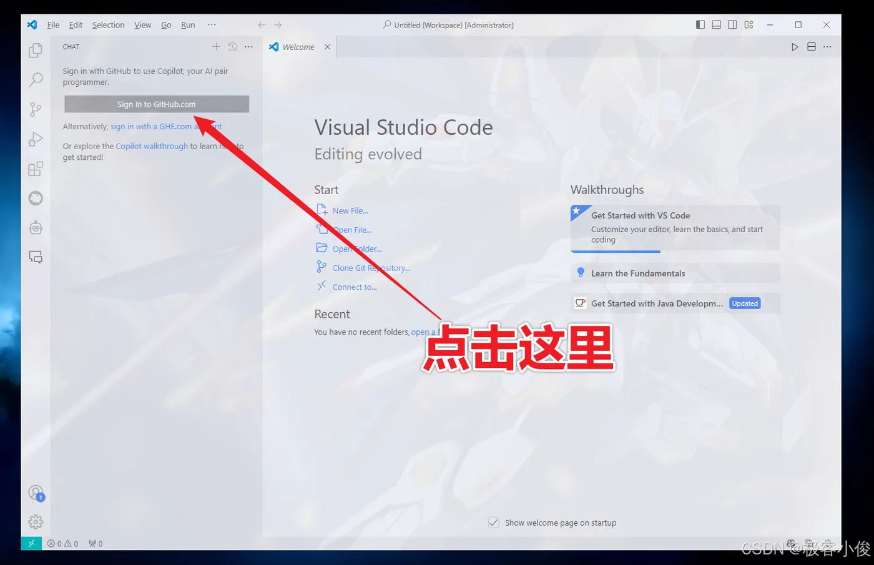Go forward with the right arrow

coord(278,25)
